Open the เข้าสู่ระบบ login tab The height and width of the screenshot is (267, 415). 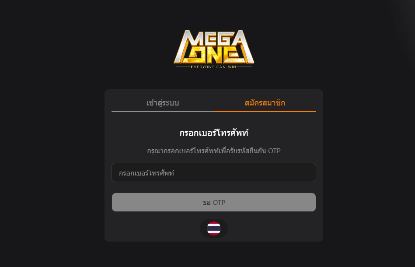(x=163, y=103)
